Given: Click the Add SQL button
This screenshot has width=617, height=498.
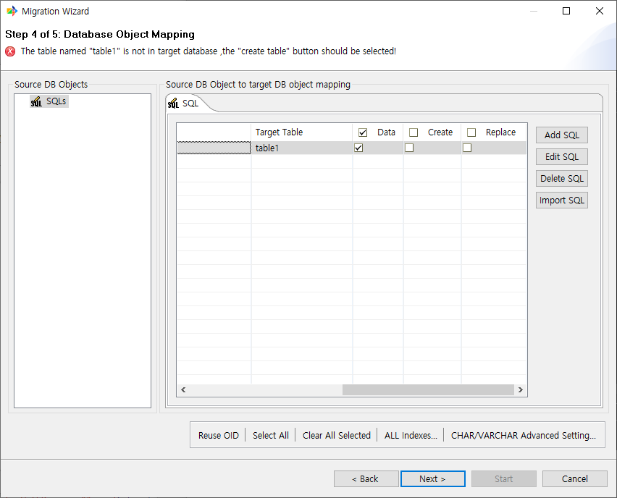Looking at the screenshot, I should tap(561, 135).
